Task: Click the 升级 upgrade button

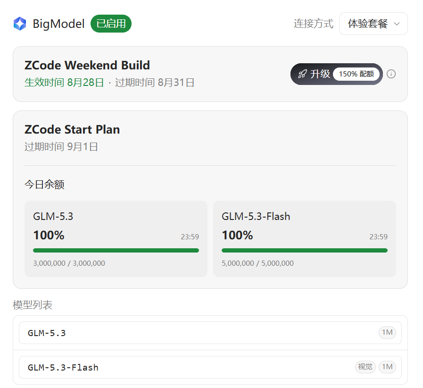Action: click(336, 74)
